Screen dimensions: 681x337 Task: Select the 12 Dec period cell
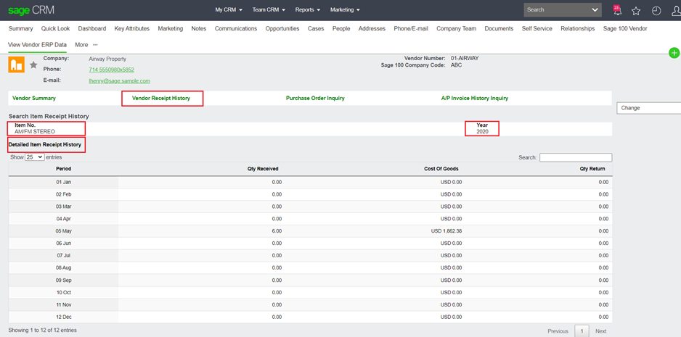coord(63,317)
